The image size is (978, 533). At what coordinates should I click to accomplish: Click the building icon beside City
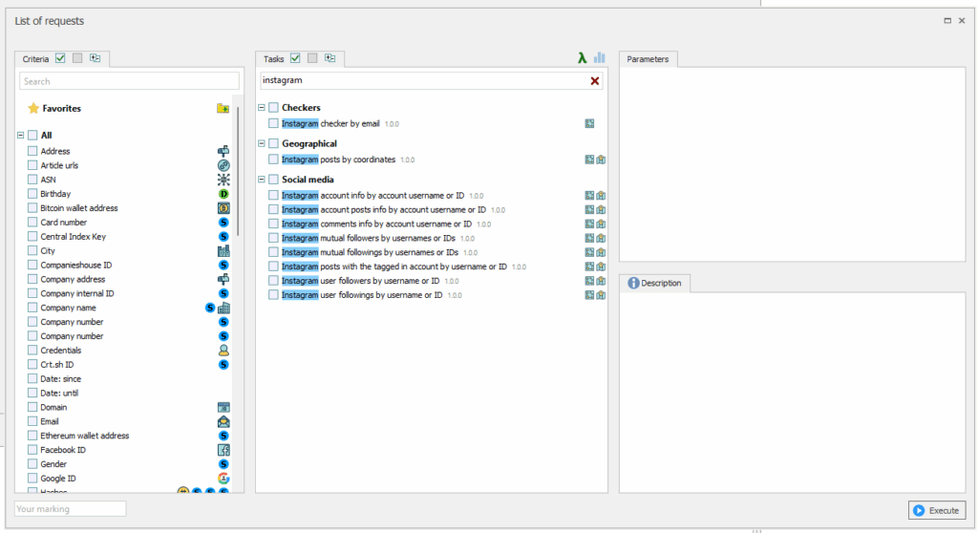[223, 251]
